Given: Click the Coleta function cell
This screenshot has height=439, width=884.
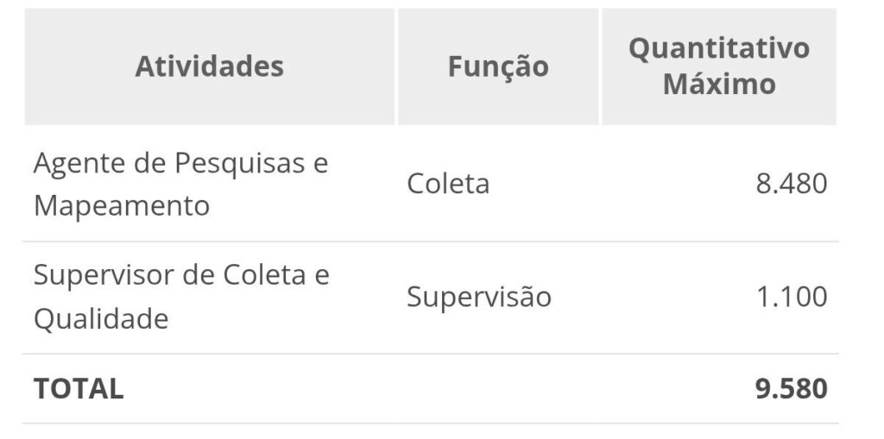Looking at the screenshot, I should [x=448, y=184].
